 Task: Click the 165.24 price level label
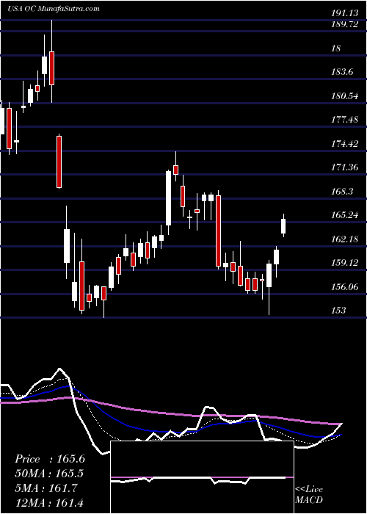[x=345, y=215]
